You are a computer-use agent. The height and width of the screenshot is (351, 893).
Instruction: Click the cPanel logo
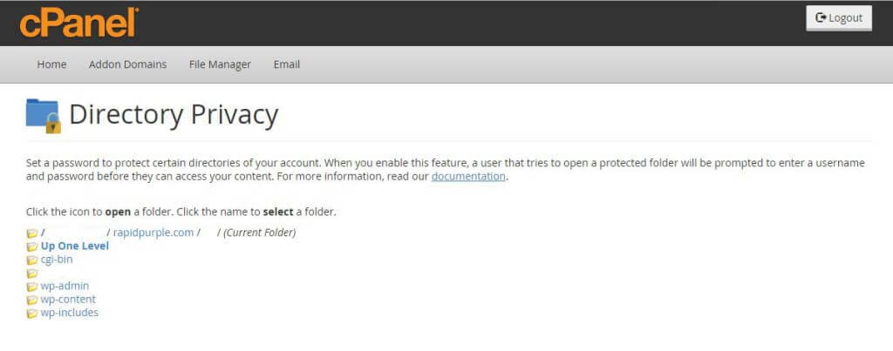pyautogui.click(x=78, y=23)
